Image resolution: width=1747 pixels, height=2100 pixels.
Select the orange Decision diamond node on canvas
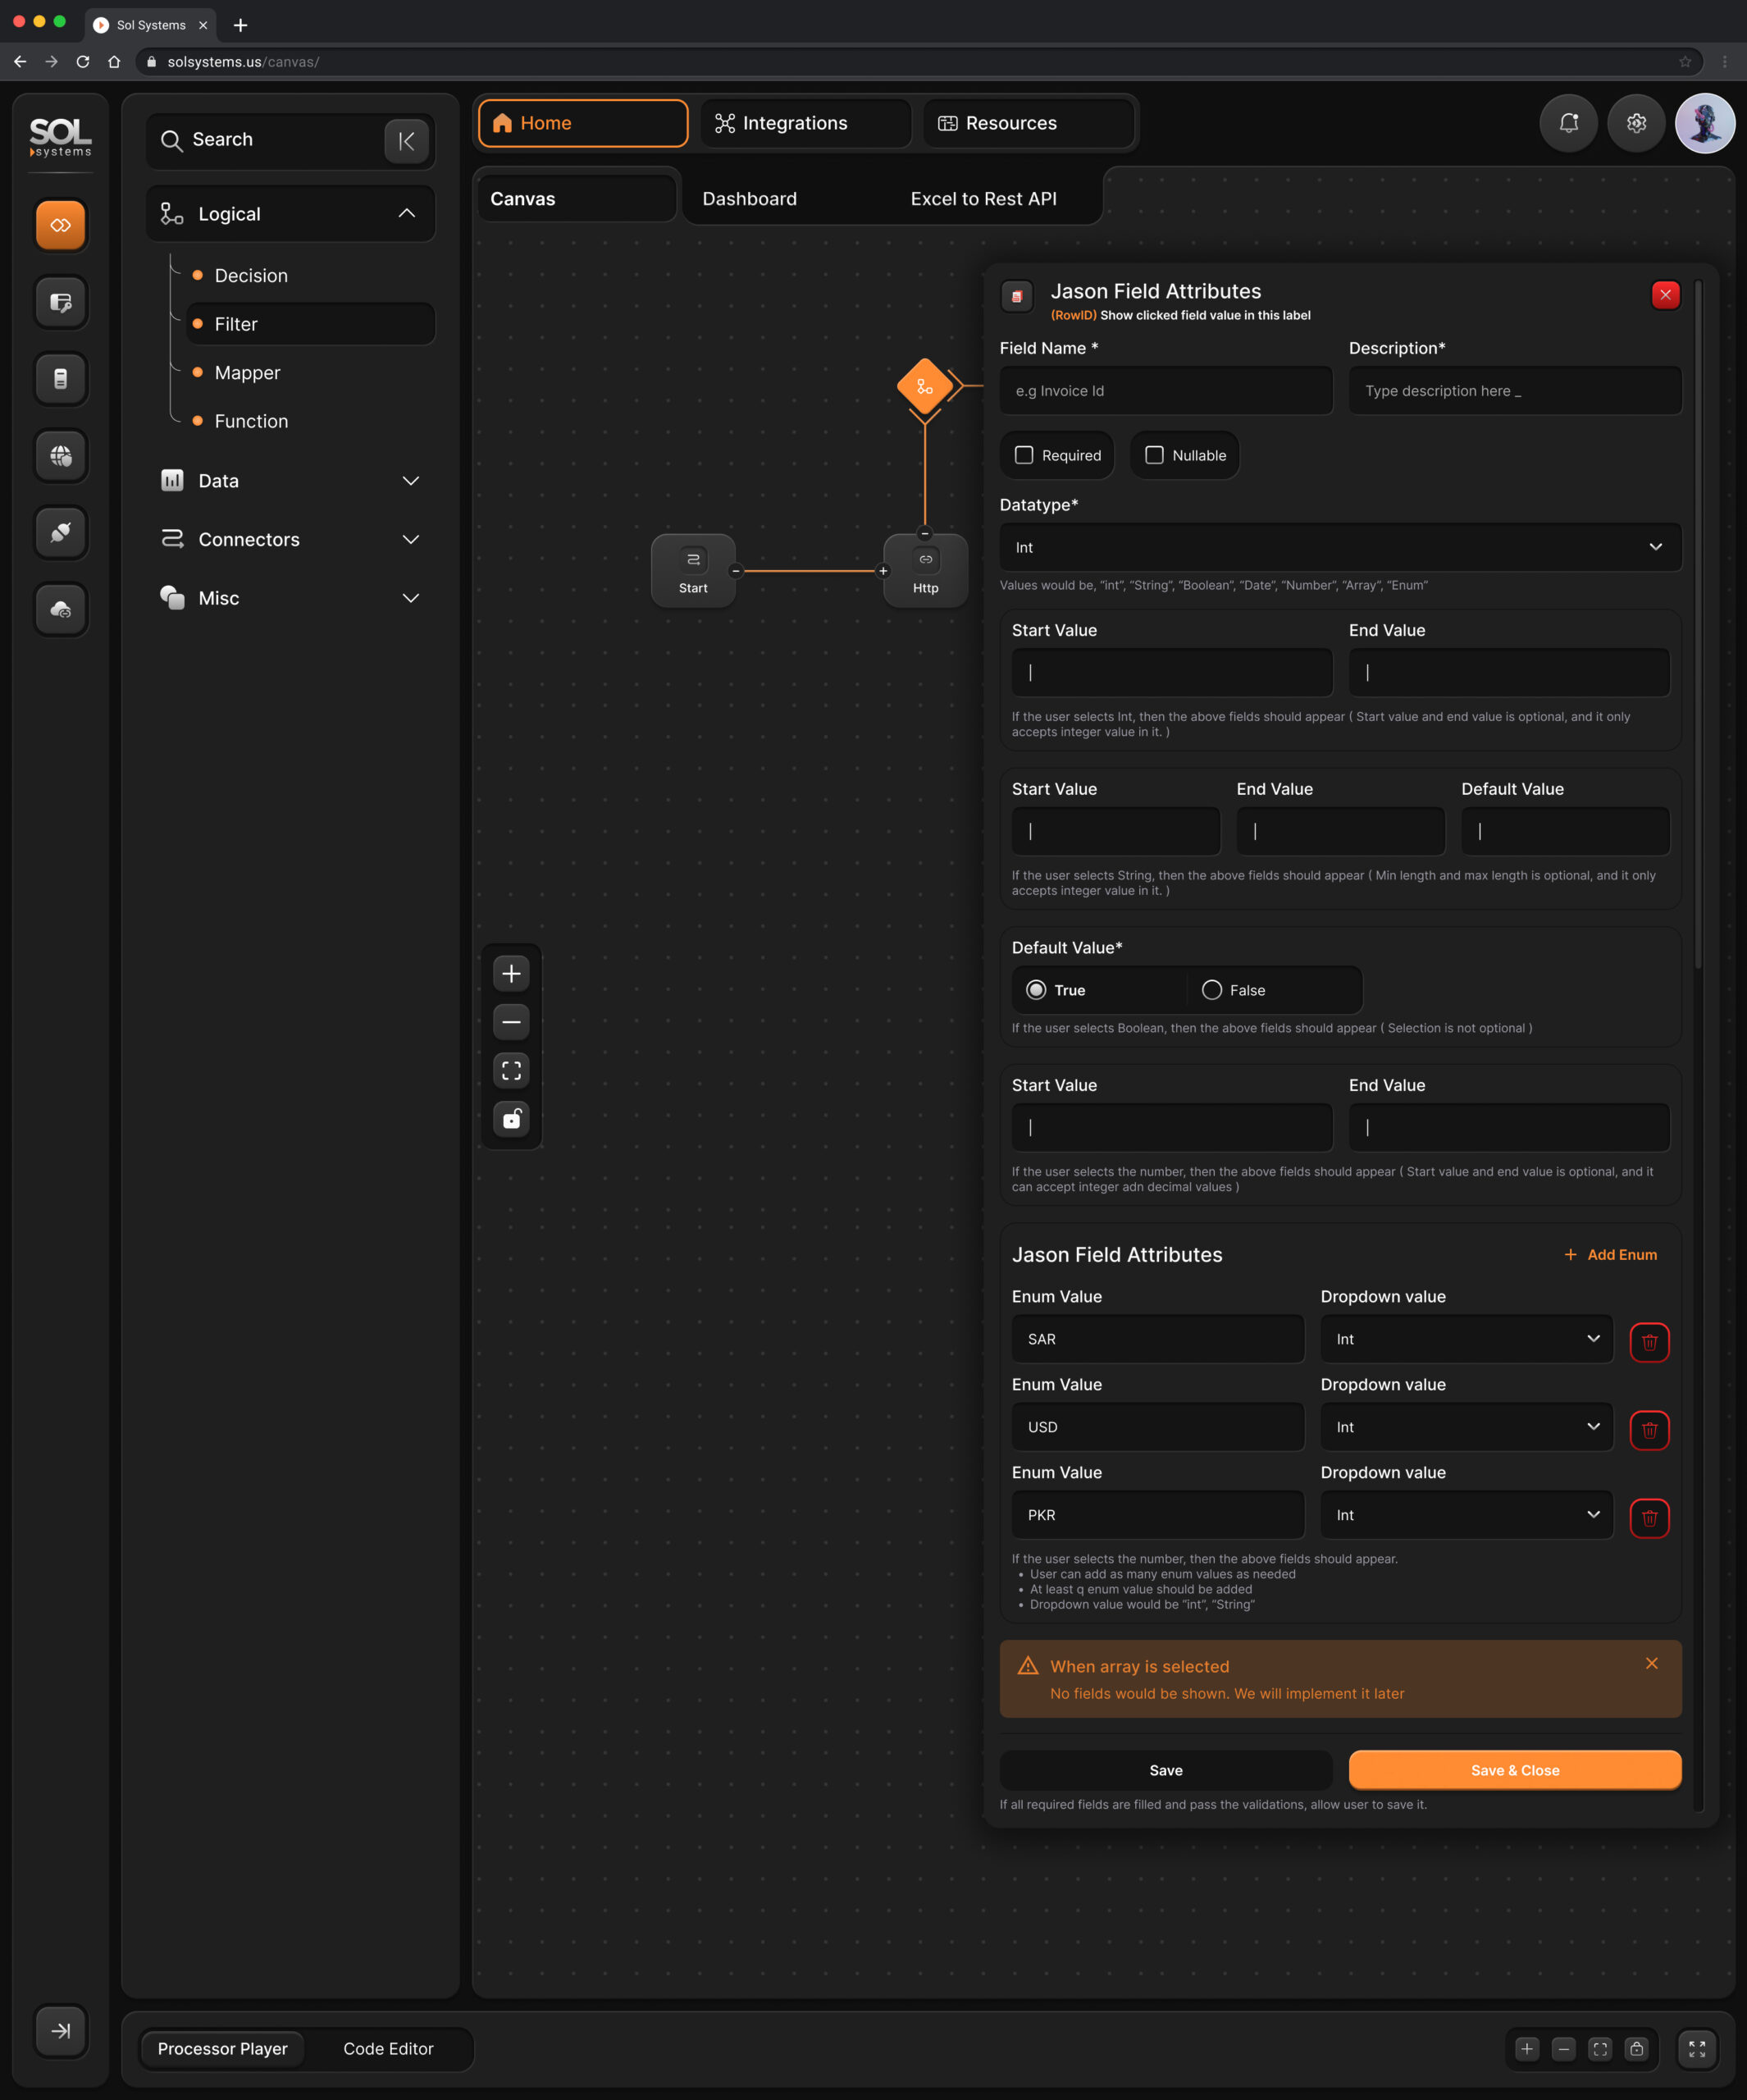[925, 386]
